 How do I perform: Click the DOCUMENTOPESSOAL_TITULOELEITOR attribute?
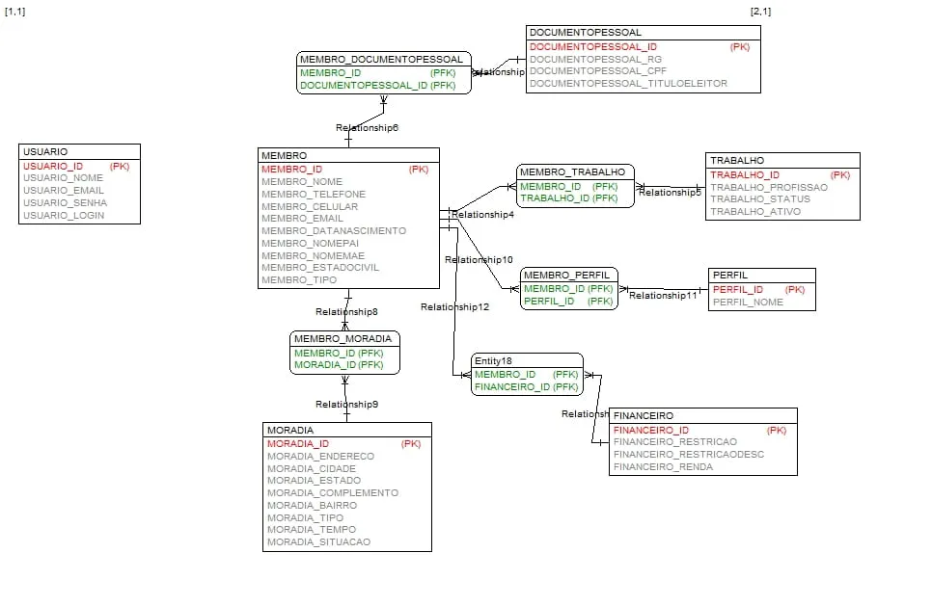click(x=628, y=84)
